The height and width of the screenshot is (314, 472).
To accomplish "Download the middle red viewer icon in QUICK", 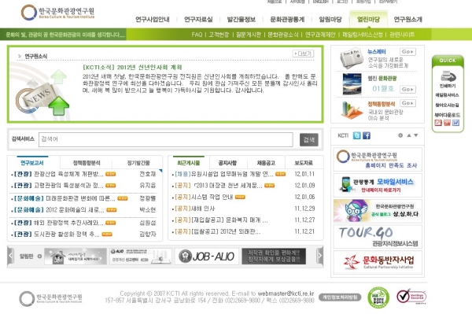I will 448,123.
